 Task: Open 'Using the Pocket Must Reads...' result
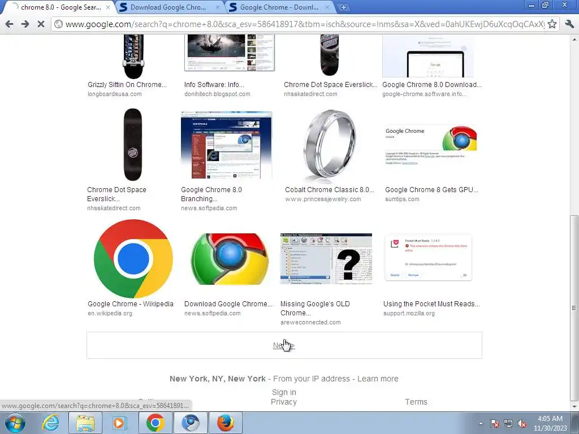coord(431,303)
